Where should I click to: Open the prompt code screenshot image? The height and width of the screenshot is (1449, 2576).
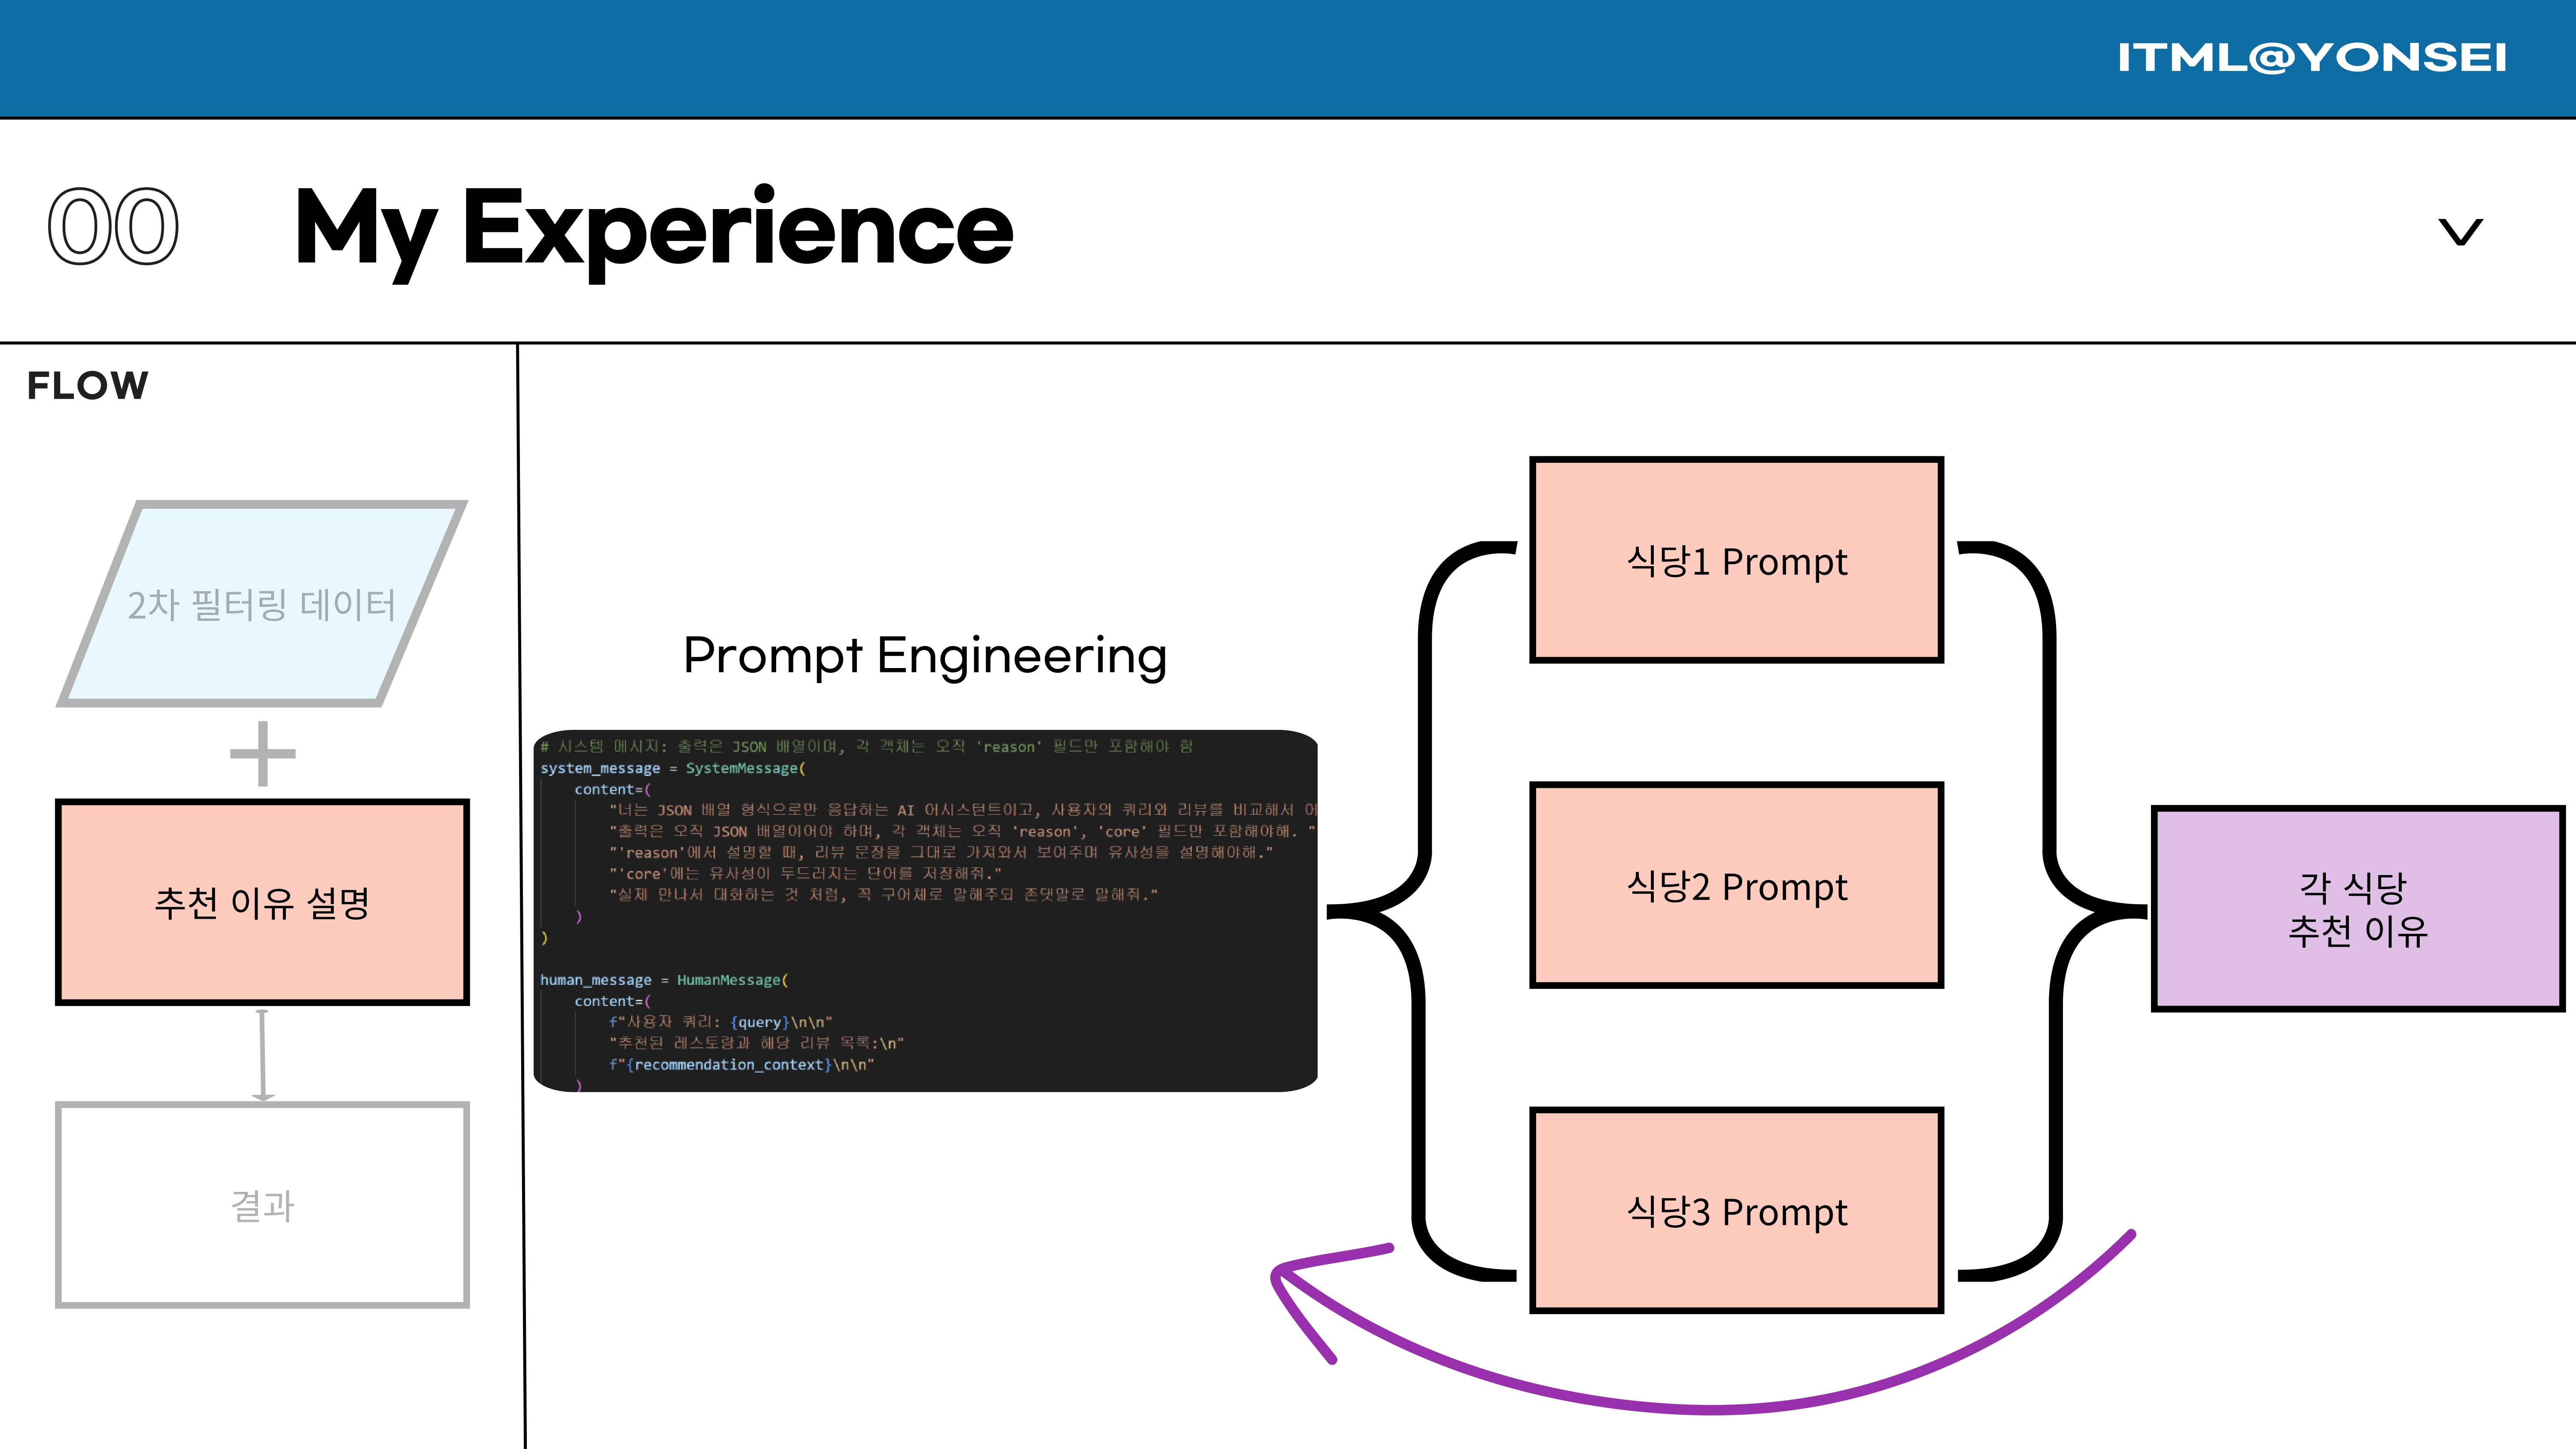[x=926, y=910]
